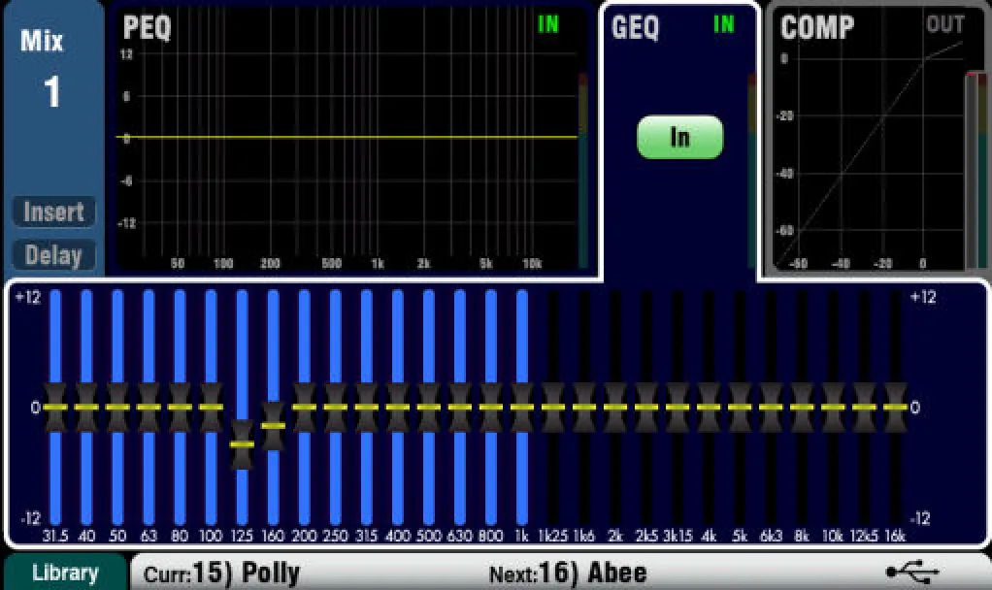Click the 40 Hz GEQ fader
The height and width of the screenshot is (590, 992).
coord(86,408)
